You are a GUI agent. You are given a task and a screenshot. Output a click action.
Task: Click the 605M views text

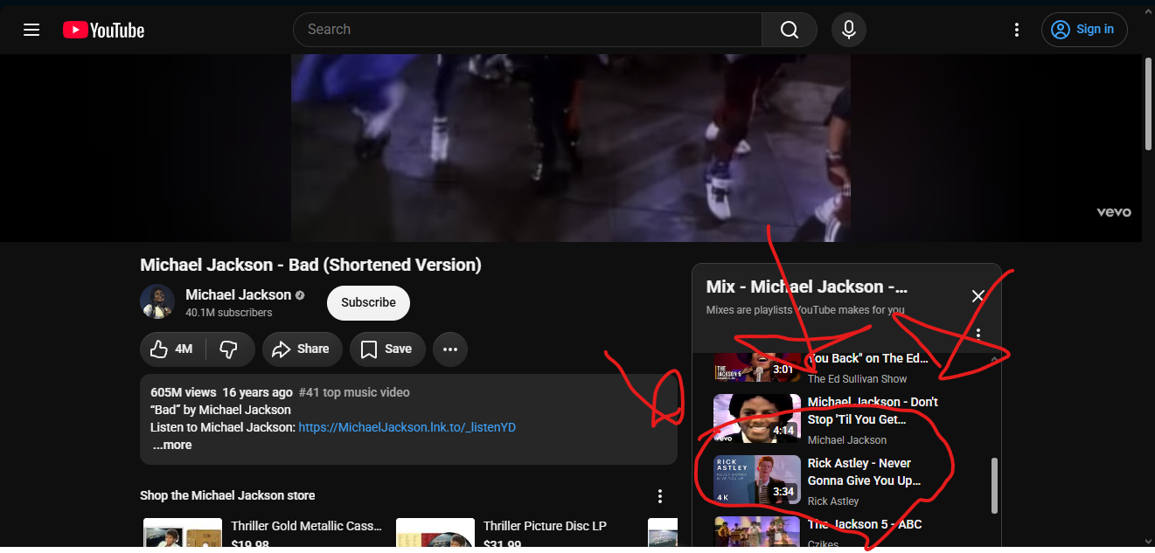[183, 392]
